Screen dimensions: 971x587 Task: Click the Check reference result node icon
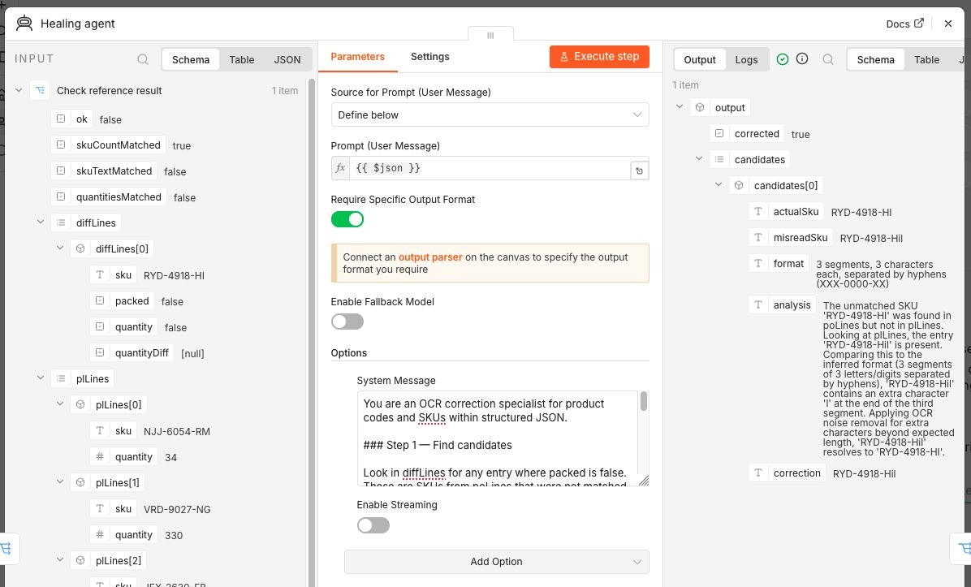41,90
